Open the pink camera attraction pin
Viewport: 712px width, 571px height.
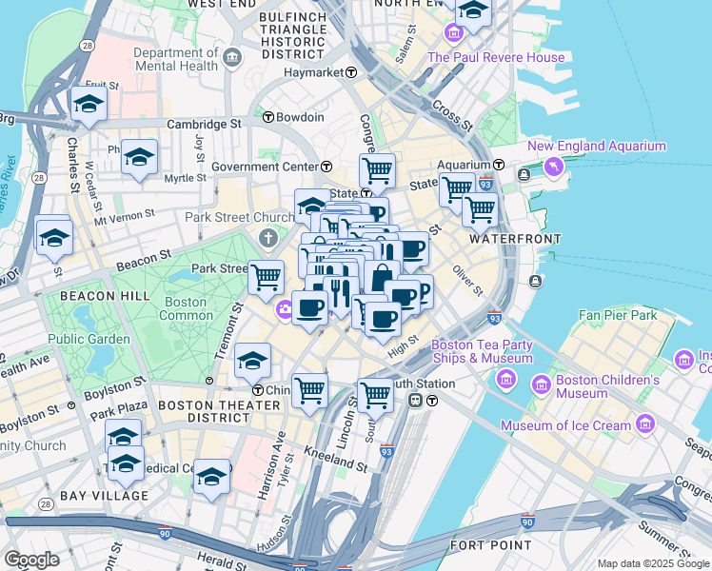click(286, 310)
